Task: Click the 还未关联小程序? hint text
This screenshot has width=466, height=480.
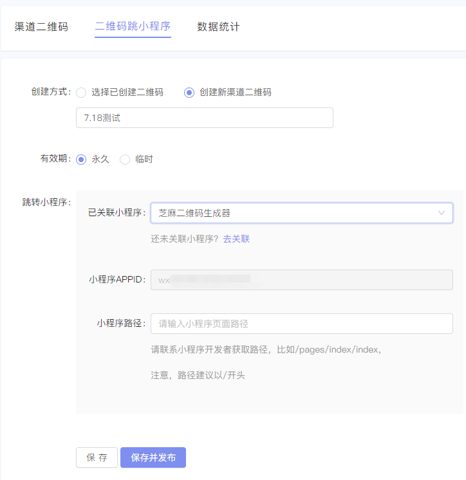Action: pyautogui.click(x=185, y=239)
